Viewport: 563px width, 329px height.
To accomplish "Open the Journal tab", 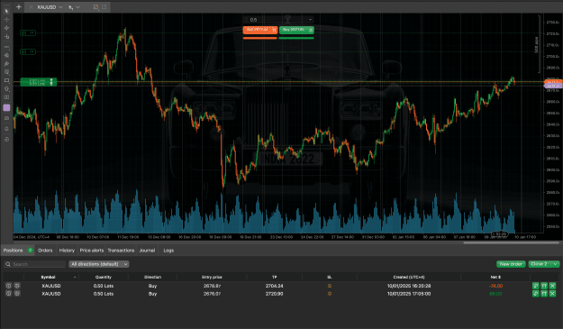I will tap(147, 251).
